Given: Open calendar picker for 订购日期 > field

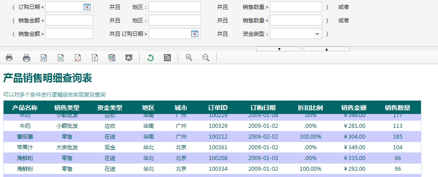Looking at the screenshot, I should (x=195, y=34).
